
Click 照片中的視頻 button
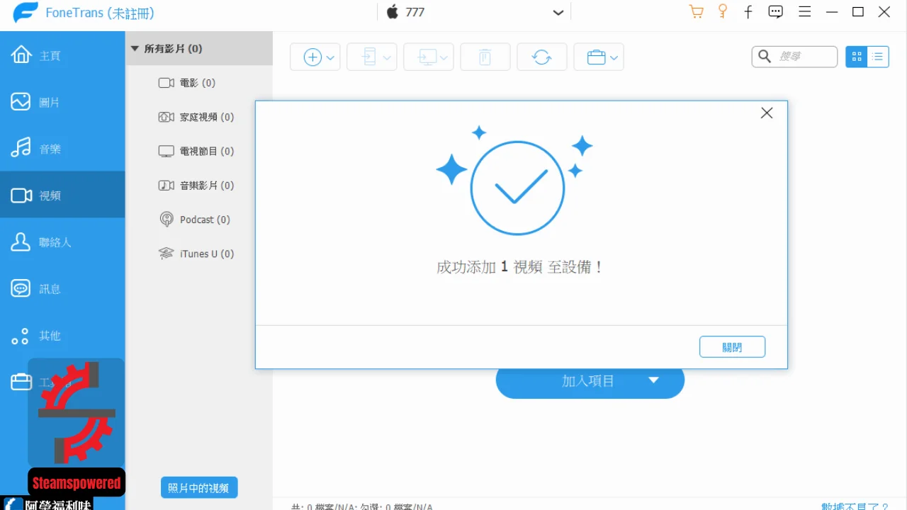198,488
